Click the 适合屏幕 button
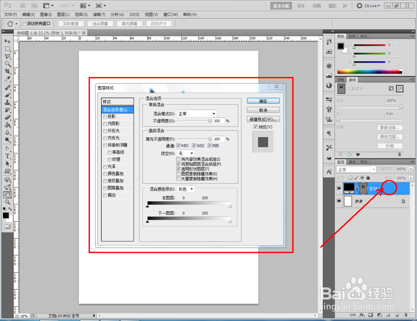 click(100, 24)
